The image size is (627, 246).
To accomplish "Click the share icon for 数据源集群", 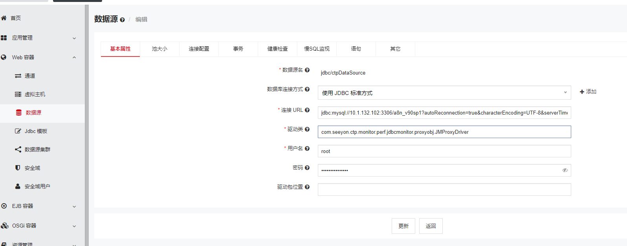I will pyautogui.click(x=18, y=149).
